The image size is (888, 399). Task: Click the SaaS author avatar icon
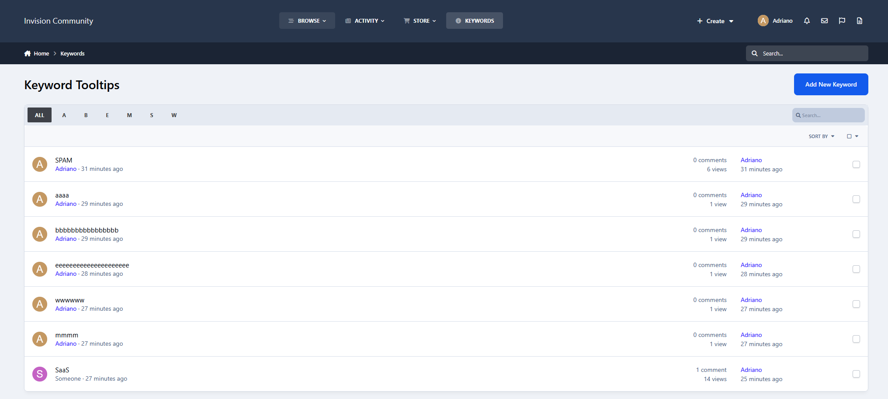40,374
